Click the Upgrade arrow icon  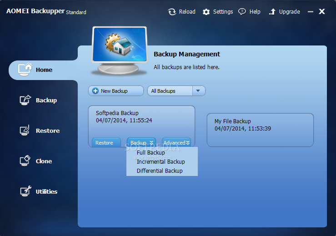[272, 12]
